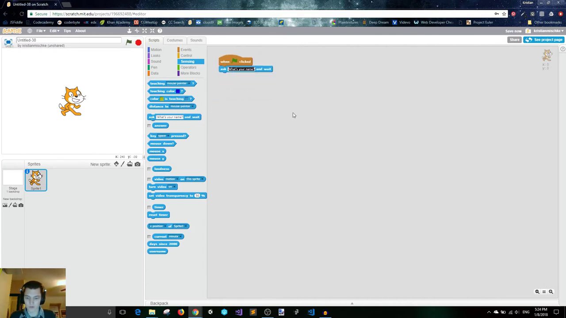Screen dimensions: 566x318
Task: Switch stage to full screen mode
Action: coord(8,42)
